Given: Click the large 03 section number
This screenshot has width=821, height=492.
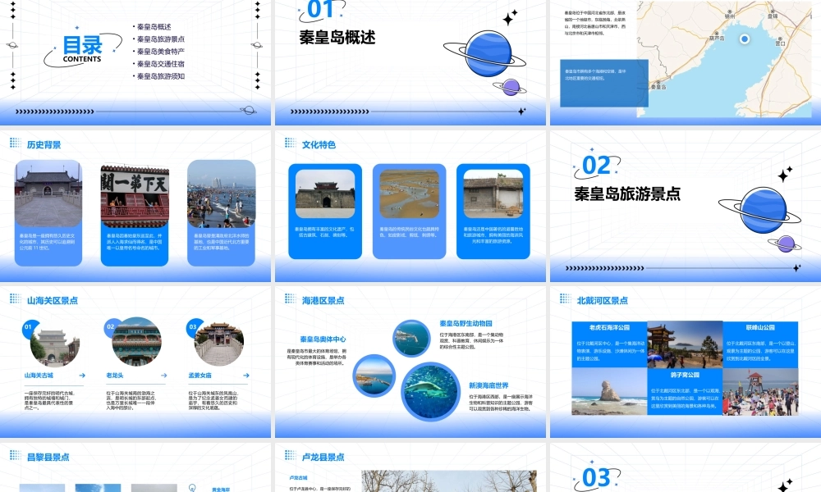Looking at the screenshot, I should [596, 478].
